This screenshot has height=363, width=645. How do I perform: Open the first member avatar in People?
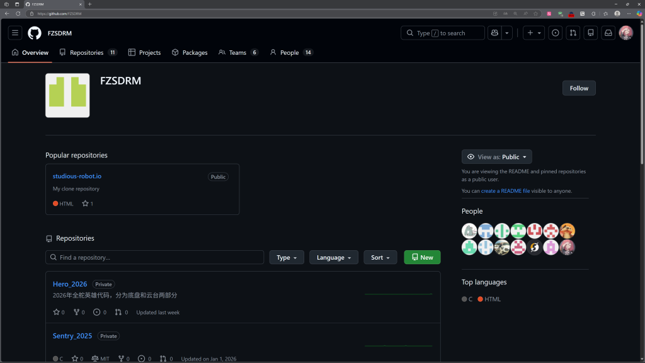469,231
